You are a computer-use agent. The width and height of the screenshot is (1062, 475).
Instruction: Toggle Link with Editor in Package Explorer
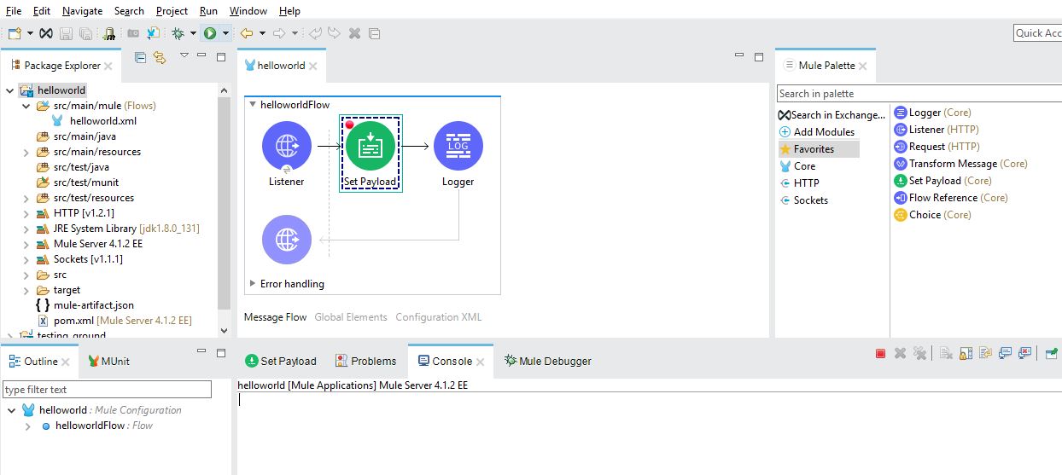click(x=159, y=57)
